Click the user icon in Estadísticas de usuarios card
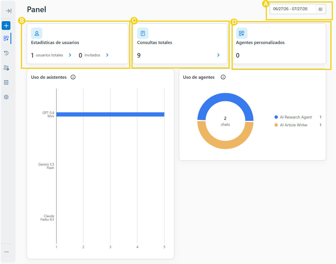 (37, 33)
